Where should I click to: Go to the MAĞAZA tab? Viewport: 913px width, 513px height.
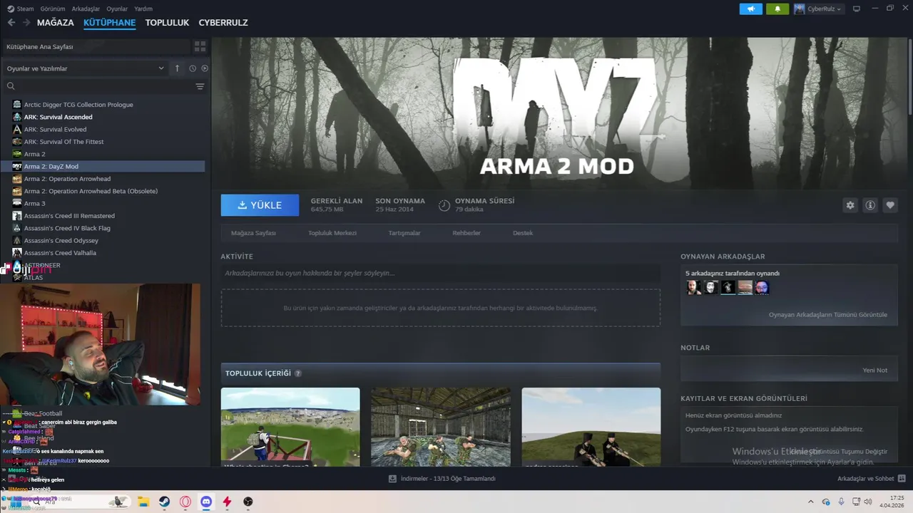click(x=56, y=23)
